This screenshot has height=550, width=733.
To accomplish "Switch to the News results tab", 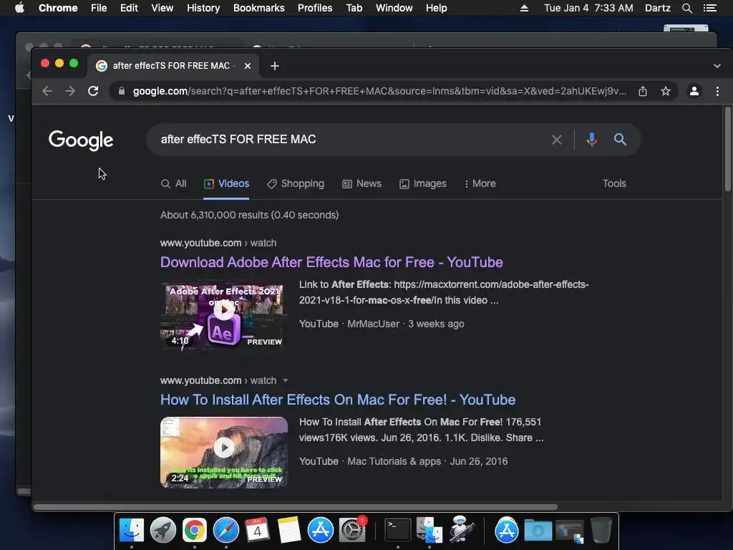I will pos(361,184).
